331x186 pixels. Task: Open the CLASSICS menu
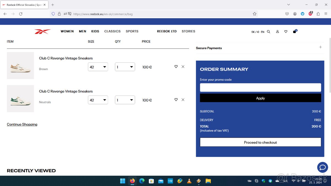[112, 31]
